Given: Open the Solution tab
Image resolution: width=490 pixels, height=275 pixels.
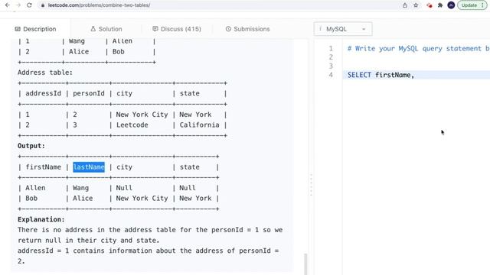Looking at the screenshot, I should [106, 29].
